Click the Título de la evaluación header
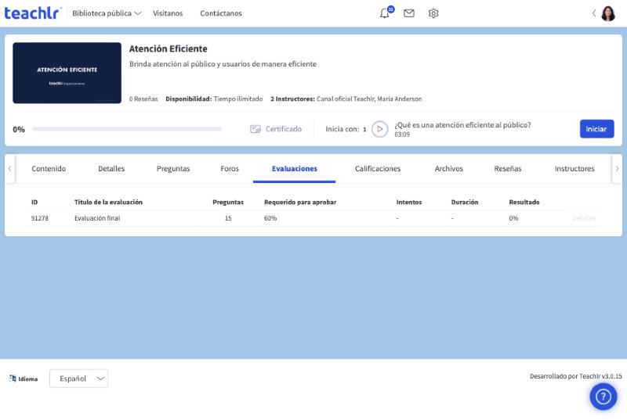627x420 pixels. click(108, 203)
